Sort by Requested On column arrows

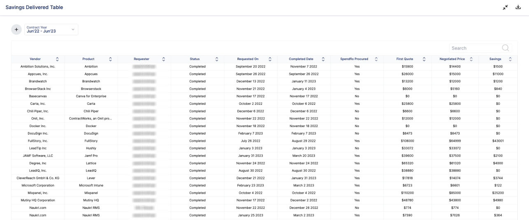[270, 59]
